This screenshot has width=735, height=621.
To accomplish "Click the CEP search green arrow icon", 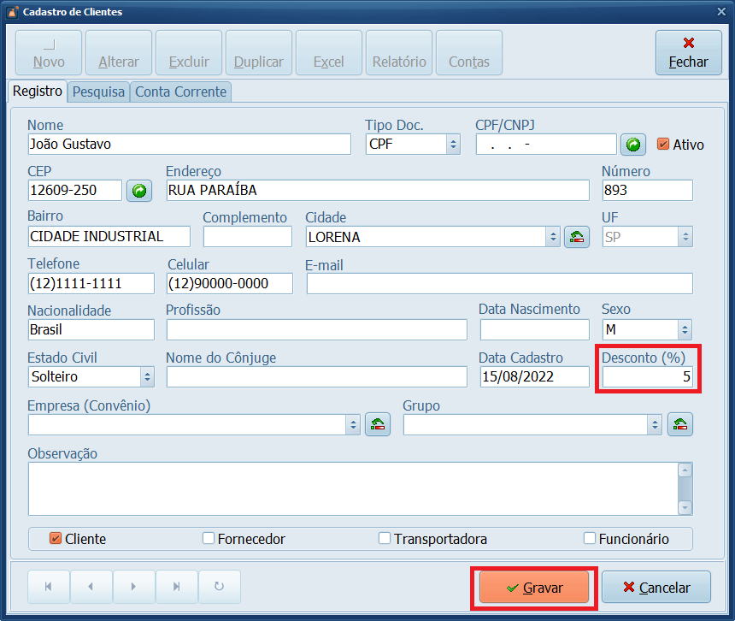I will coord(139,191).
